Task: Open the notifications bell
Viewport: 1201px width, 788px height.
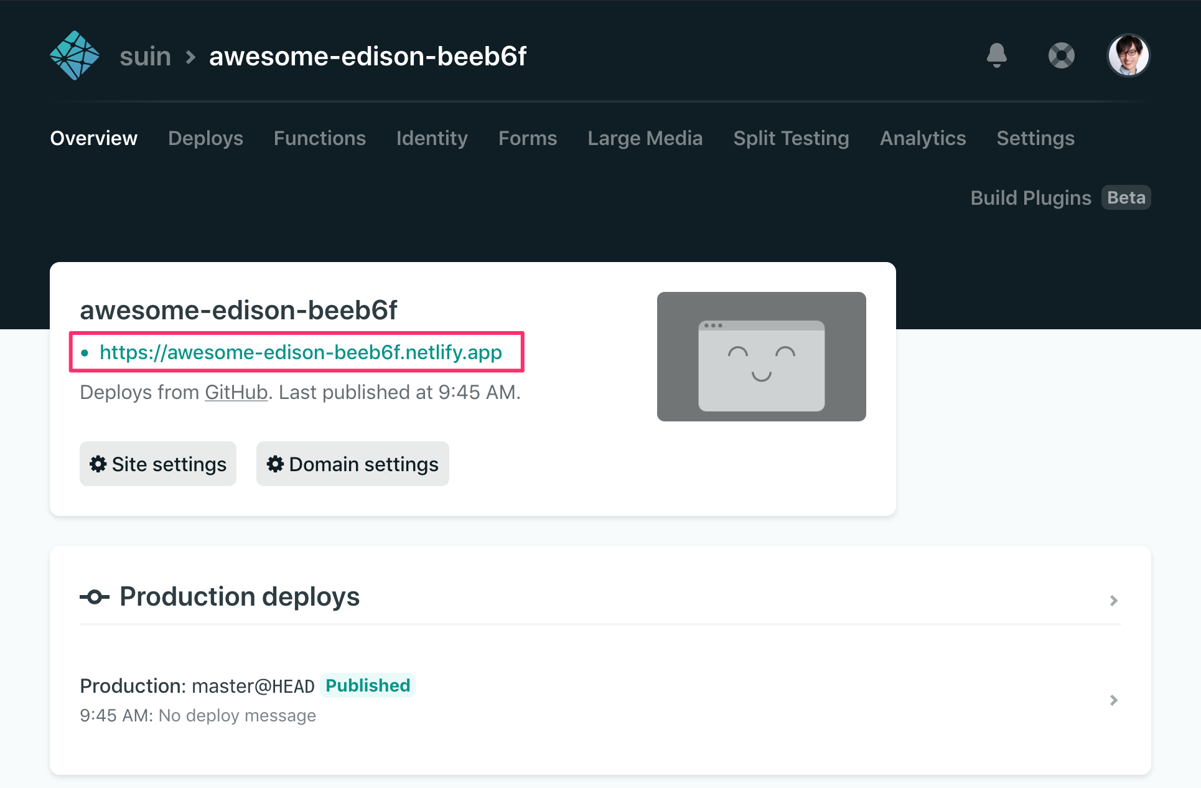Action: point(997,55)
